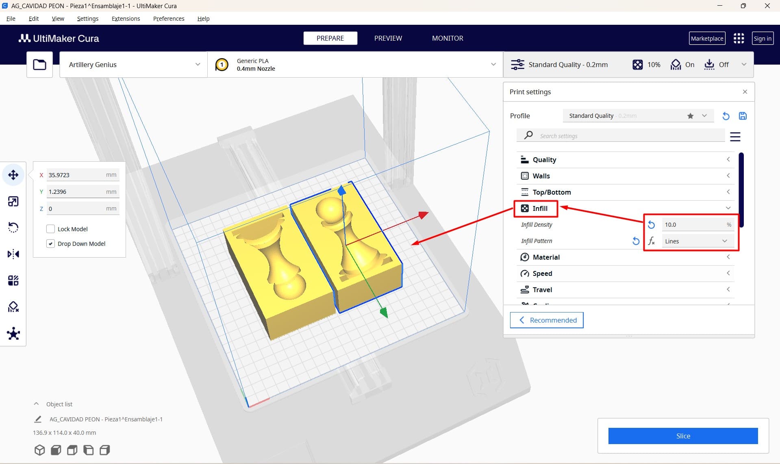Switch to 3D perspective view cube
Image resolution: width=780 pixels, height=464 pixels.
tap(39, 450)
